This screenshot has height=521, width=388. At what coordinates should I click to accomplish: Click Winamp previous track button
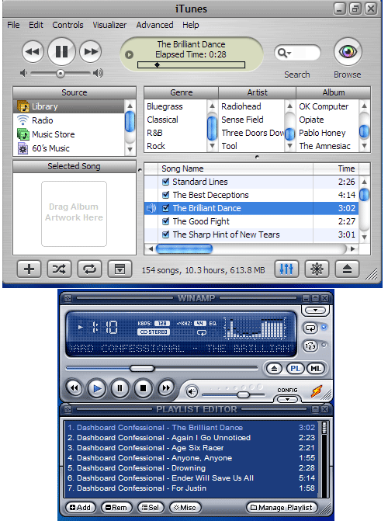74,387
